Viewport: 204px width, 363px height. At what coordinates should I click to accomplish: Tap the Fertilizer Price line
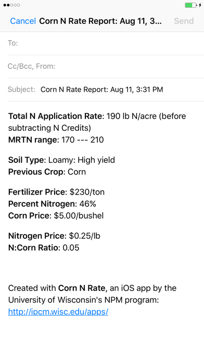pos(56,192)
